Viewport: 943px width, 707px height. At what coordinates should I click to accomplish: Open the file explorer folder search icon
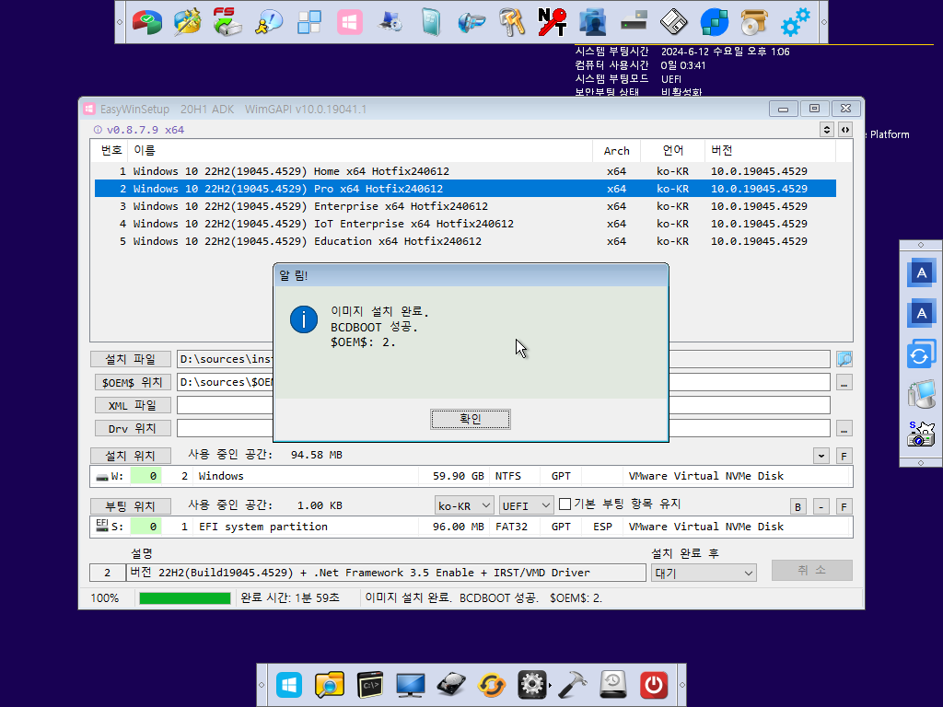point(330,685)
